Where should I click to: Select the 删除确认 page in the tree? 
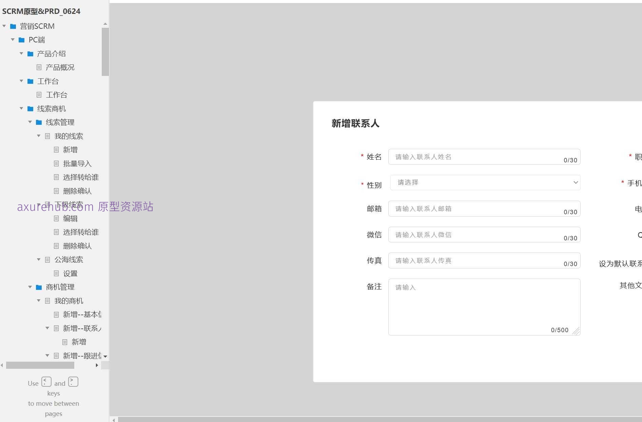click(x=78, y=191)
